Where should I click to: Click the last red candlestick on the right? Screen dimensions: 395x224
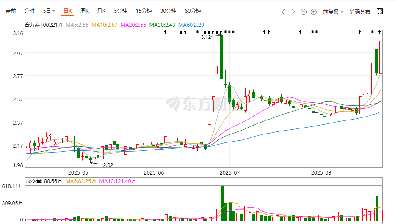pyautogui.click(x=381, y=57)
